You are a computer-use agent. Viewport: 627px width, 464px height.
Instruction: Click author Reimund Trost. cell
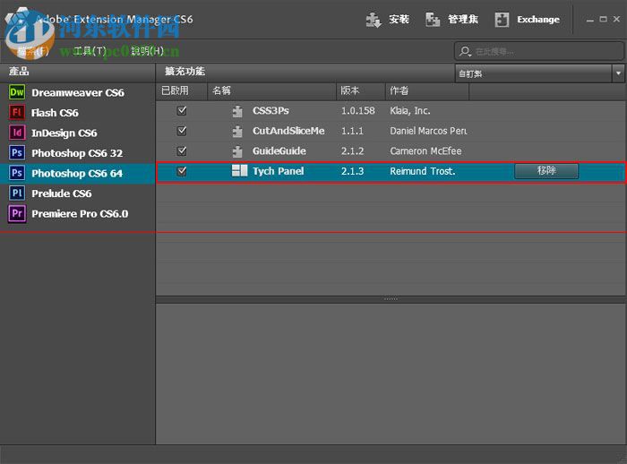coord(423,171)
